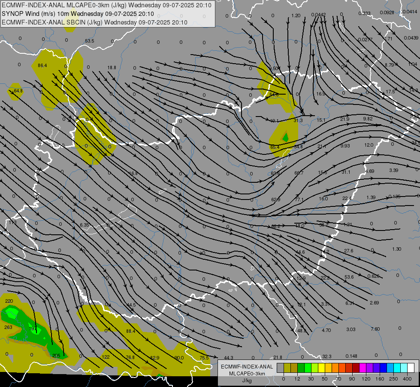Click the dark green swatch at 12

click(x=301, y=368)
